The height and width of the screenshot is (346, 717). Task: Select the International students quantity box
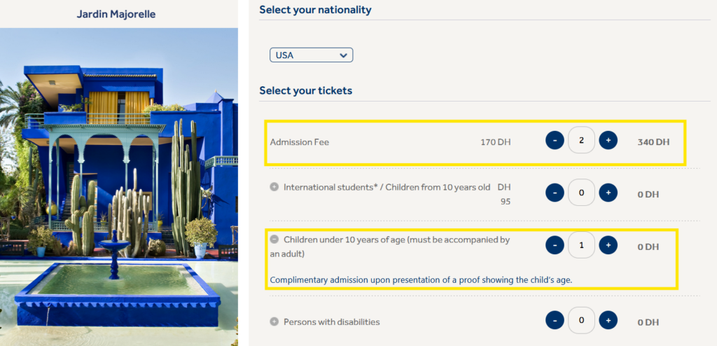pos(581,193)
